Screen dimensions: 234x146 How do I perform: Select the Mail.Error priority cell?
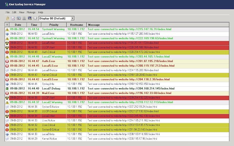pyautogui.click(x=54, y=93)
